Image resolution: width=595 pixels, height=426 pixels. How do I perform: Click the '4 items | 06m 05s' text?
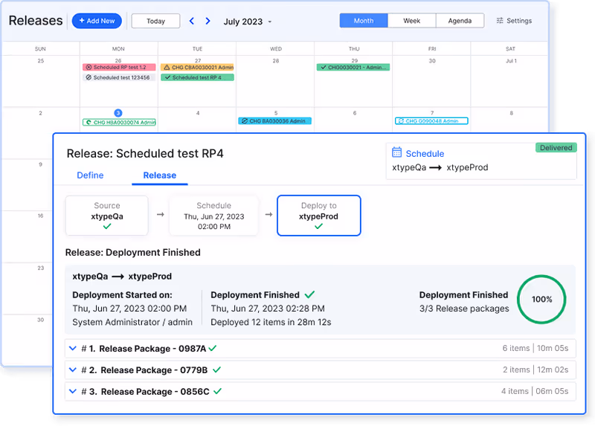pos(535,391)
